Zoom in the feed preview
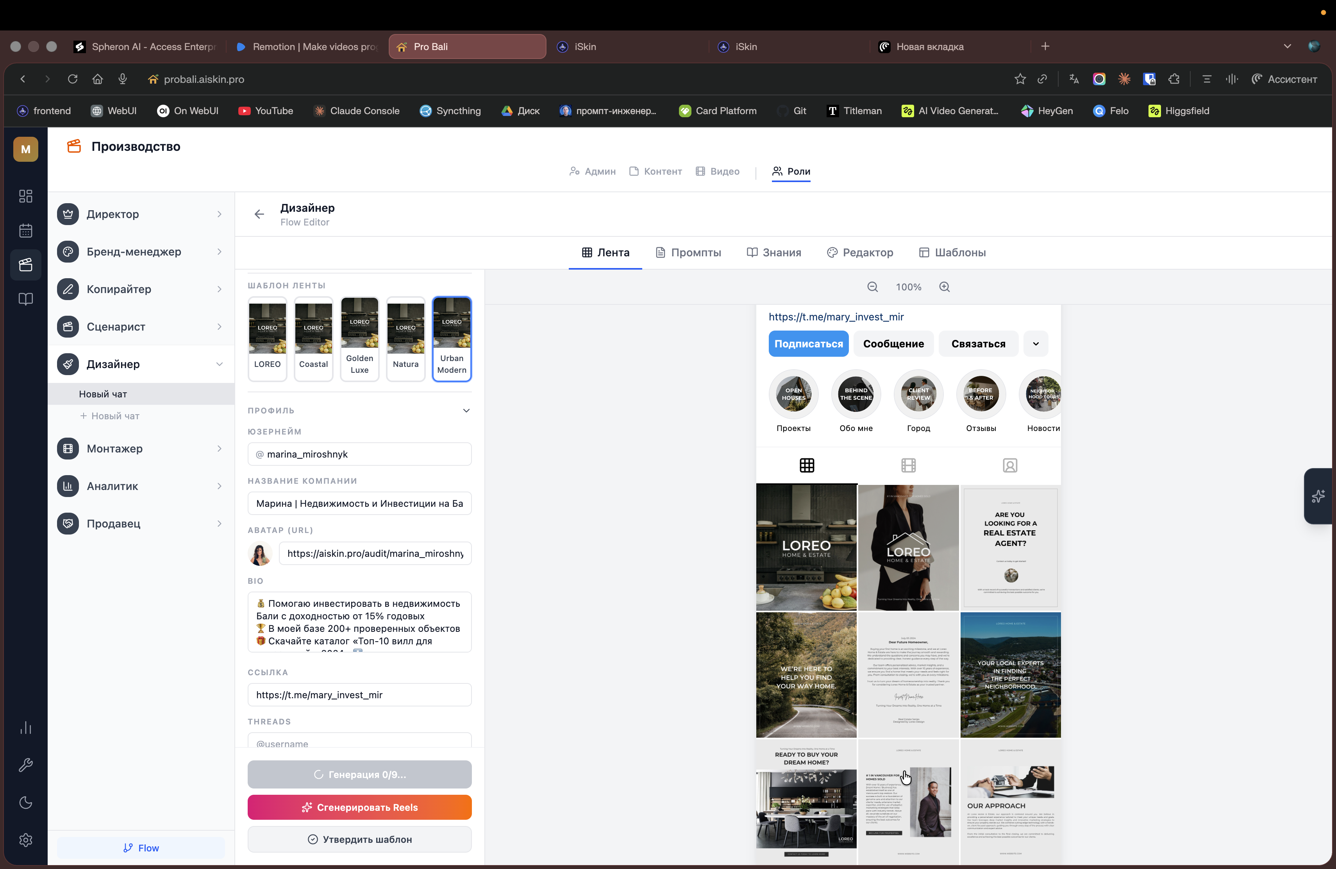The height and width of the screenshot is (869, 1336). [945, 287]
